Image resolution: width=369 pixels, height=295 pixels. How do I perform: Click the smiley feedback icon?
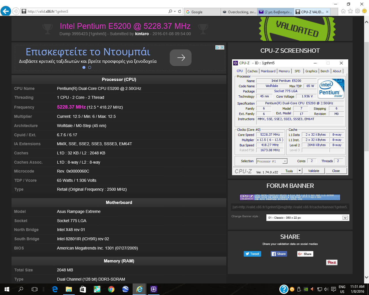(x=364, y=11)
